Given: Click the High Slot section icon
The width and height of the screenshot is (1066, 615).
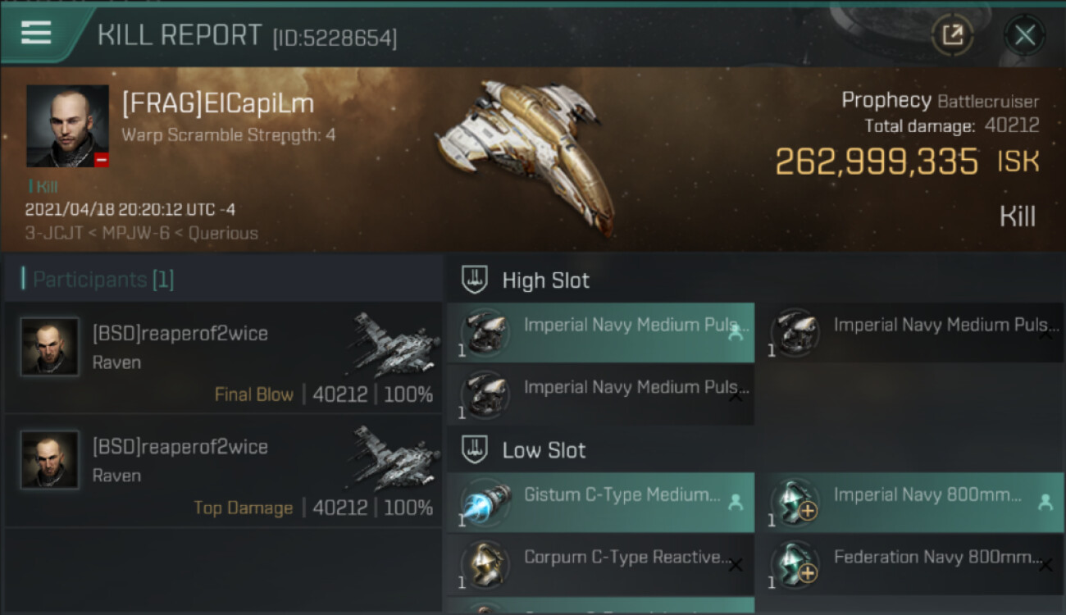Looking at the screenshot, I should [x=476, y=280].
